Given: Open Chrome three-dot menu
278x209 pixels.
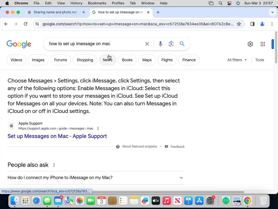Looking at the screenshot, I should point(272,24).
